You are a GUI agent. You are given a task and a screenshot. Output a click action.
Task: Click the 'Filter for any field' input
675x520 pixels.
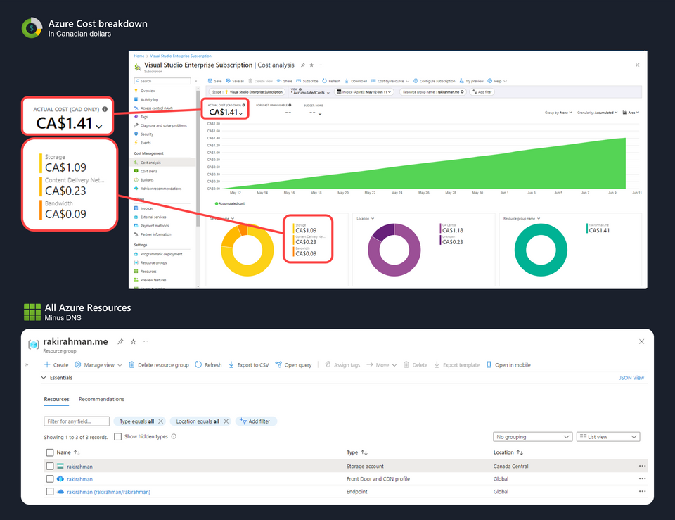77,421
